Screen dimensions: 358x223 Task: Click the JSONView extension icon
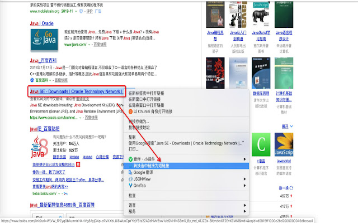[x=130, y=179]
